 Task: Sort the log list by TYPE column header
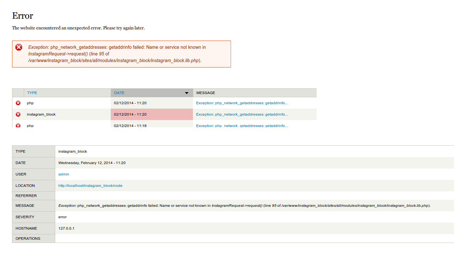(32, 93)
